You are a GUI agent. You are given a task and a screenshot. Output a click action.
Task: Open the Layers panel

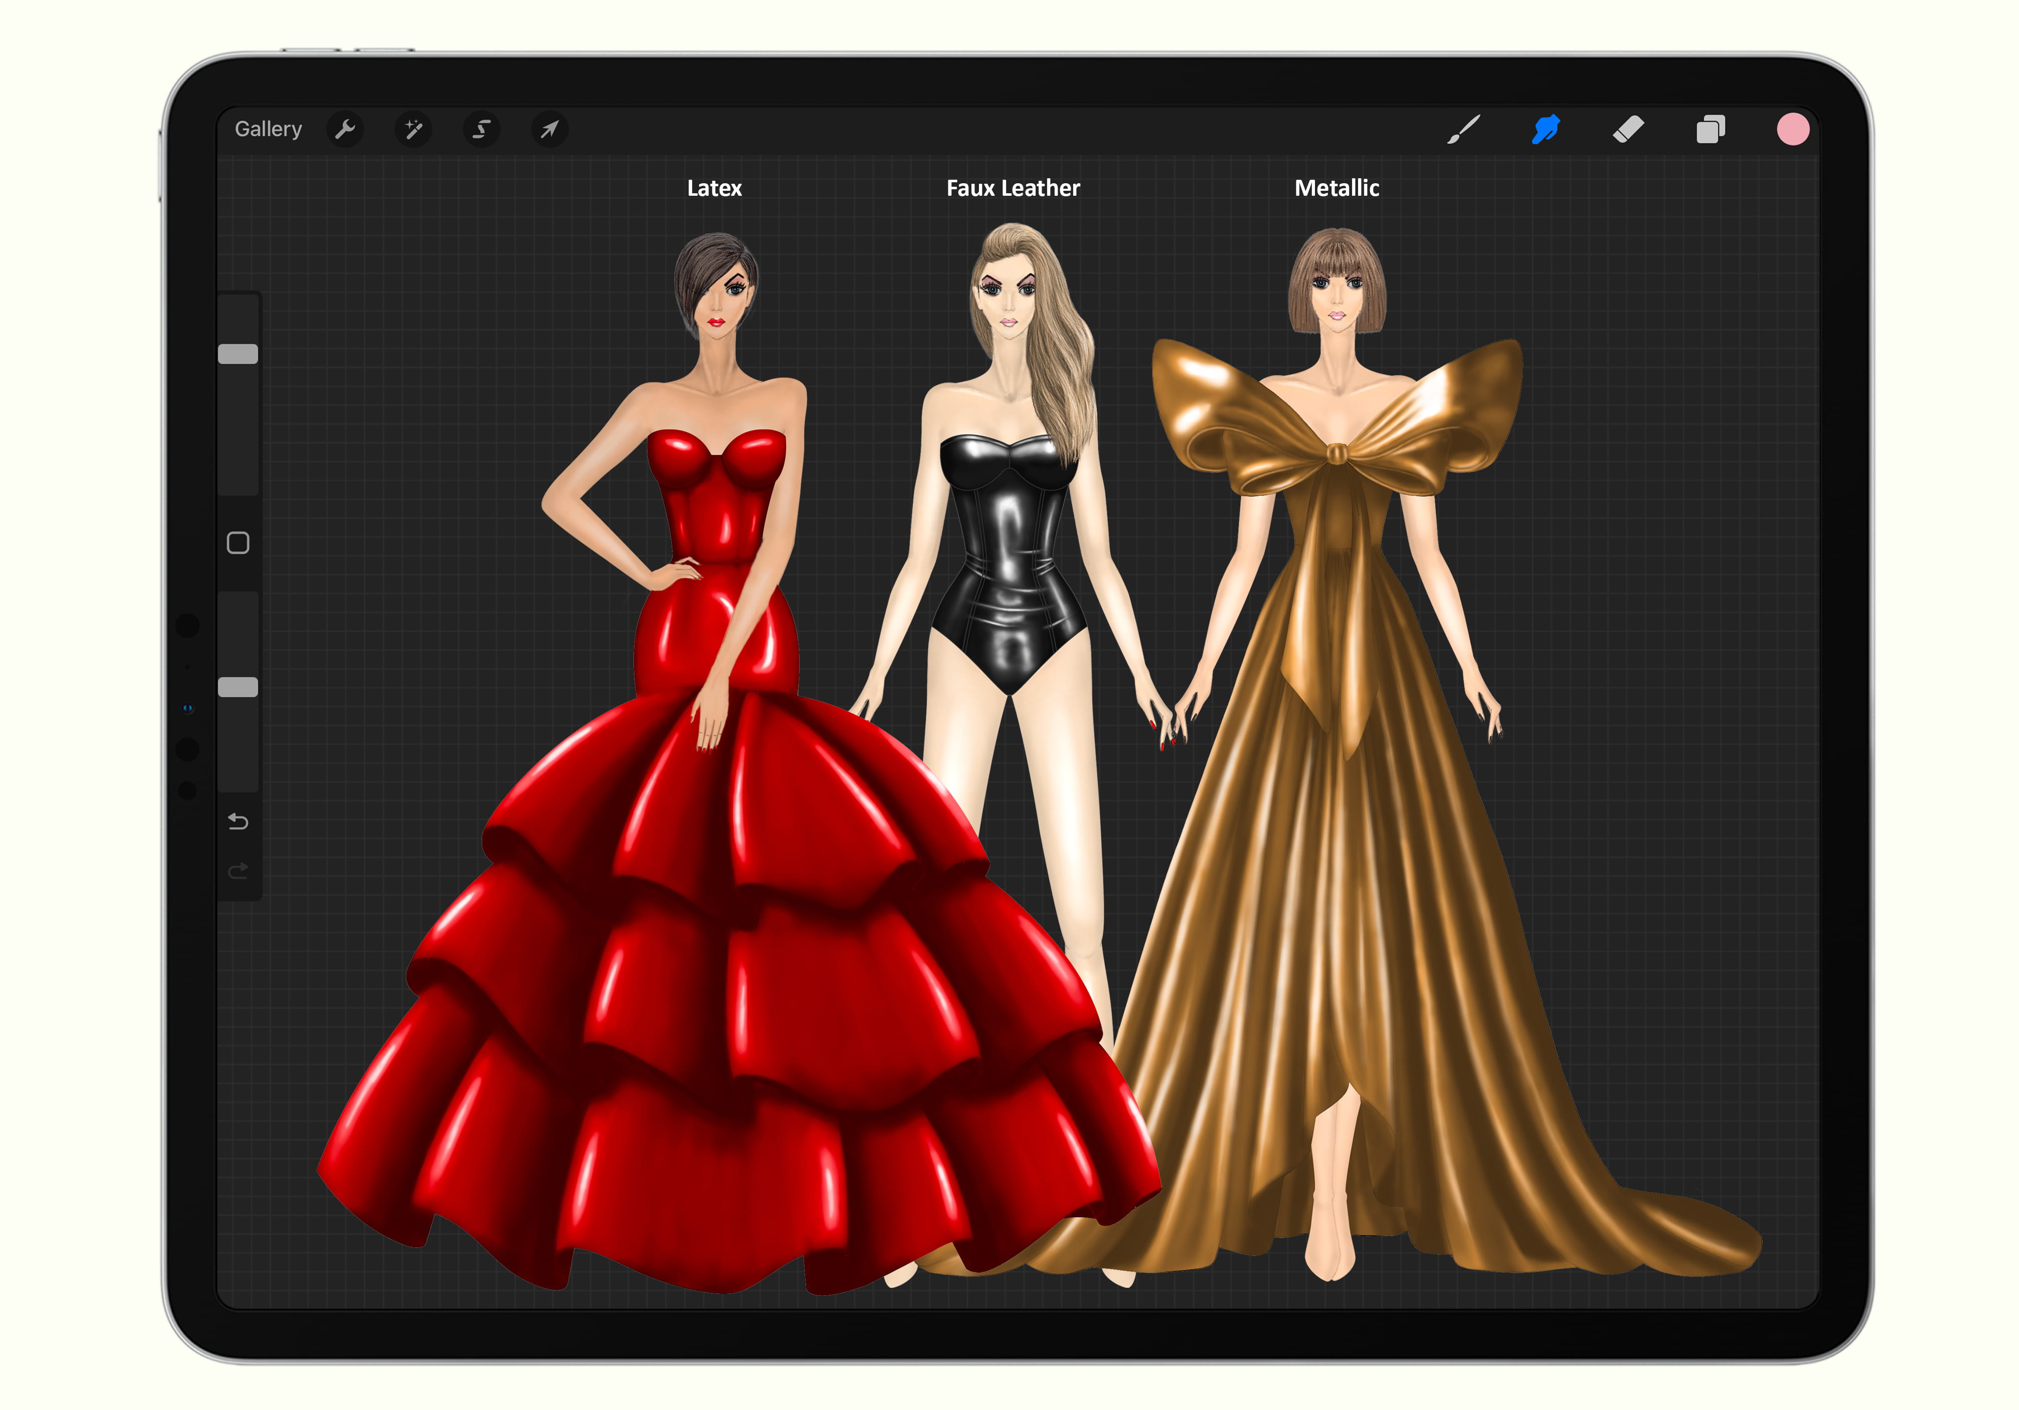click(1711, 129)
